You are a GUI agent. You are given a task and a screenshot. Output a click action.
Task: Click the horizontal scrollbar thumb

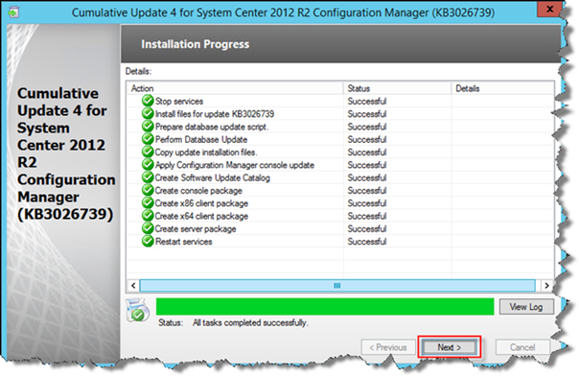point(337,285)
